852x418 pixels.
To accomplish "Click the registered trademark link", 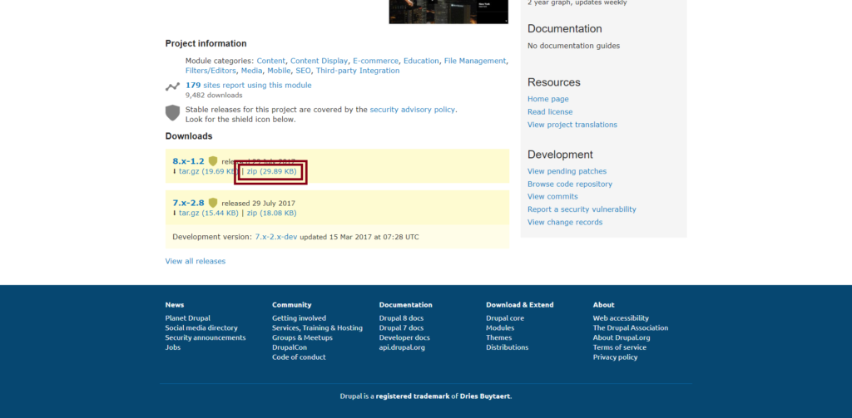I will [x=413, y=396].
